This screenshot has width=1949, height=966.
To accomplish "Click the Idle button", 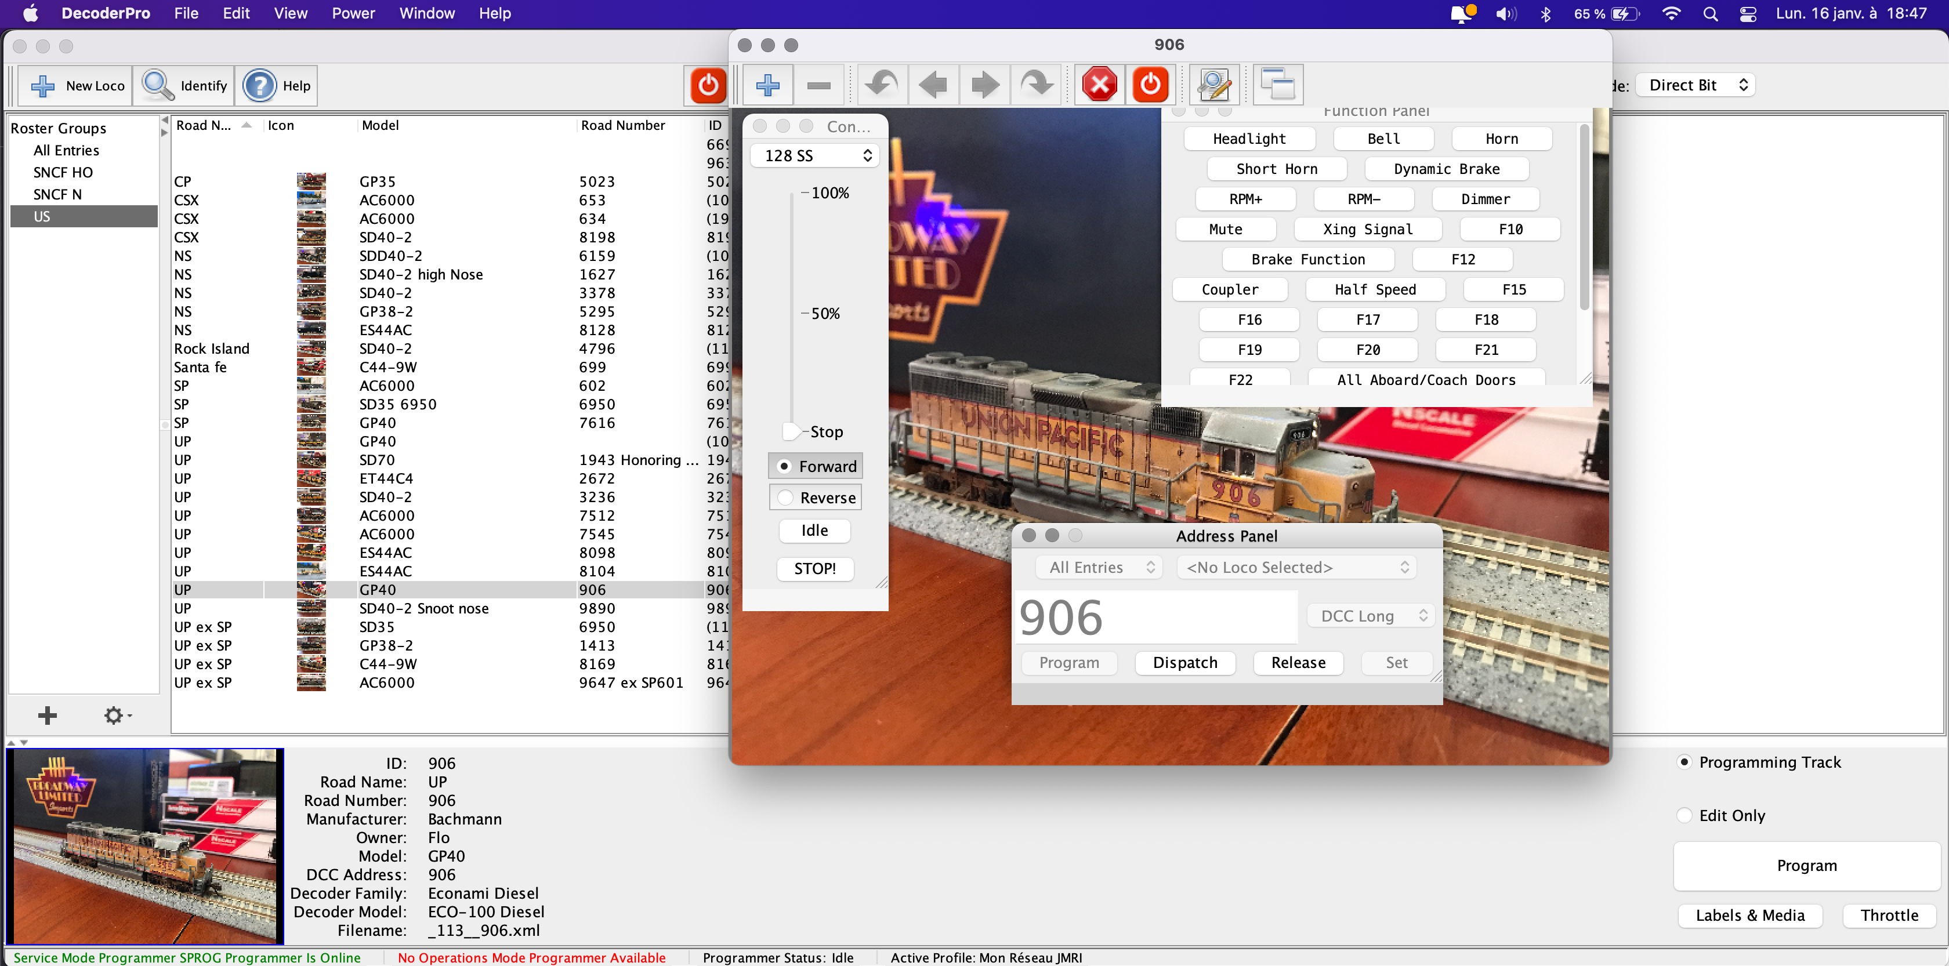I will (814, 531).
